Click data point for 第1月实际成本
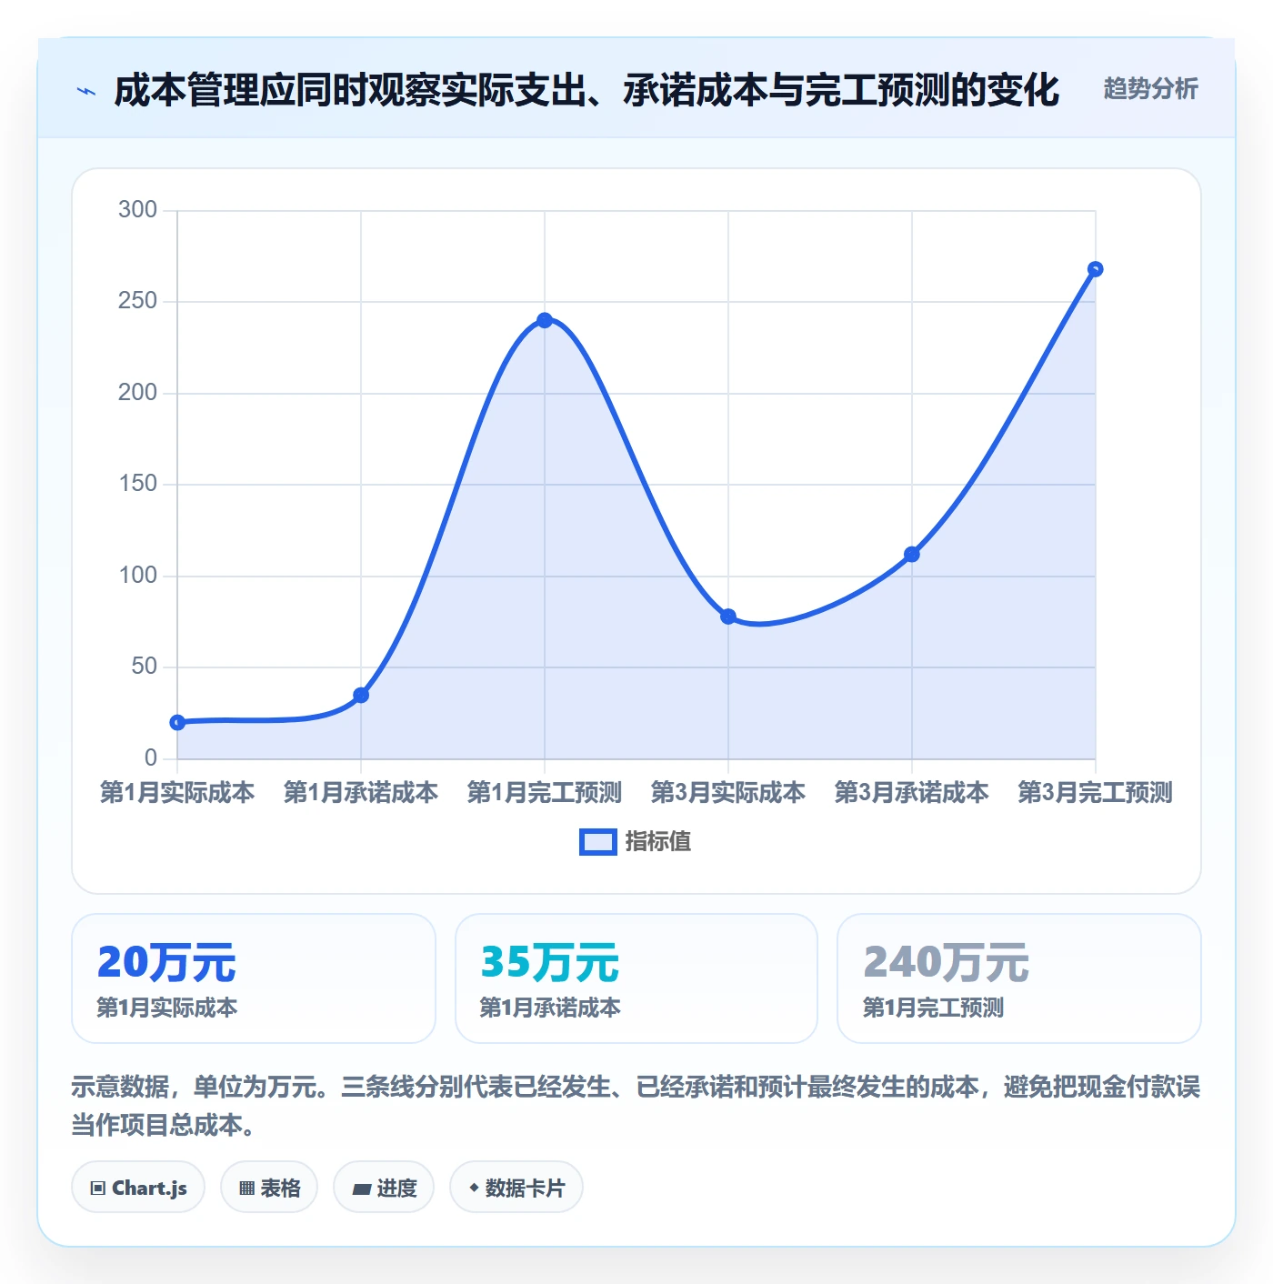 pos(177,723)
